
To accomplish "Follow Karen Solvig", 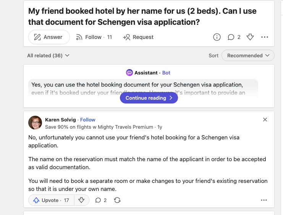I will (x=87, y=120).
